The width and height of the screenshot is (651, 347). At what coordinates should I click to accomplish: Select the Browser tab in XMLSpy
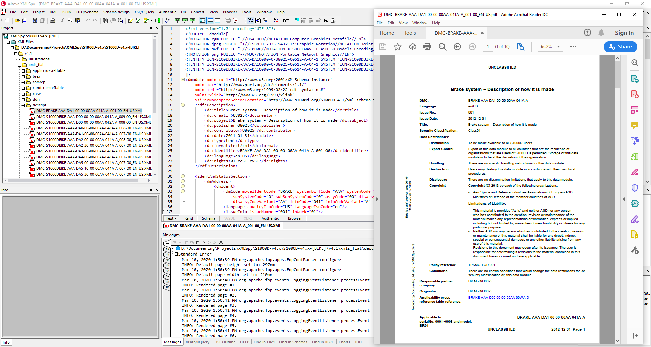coord(294,218)
